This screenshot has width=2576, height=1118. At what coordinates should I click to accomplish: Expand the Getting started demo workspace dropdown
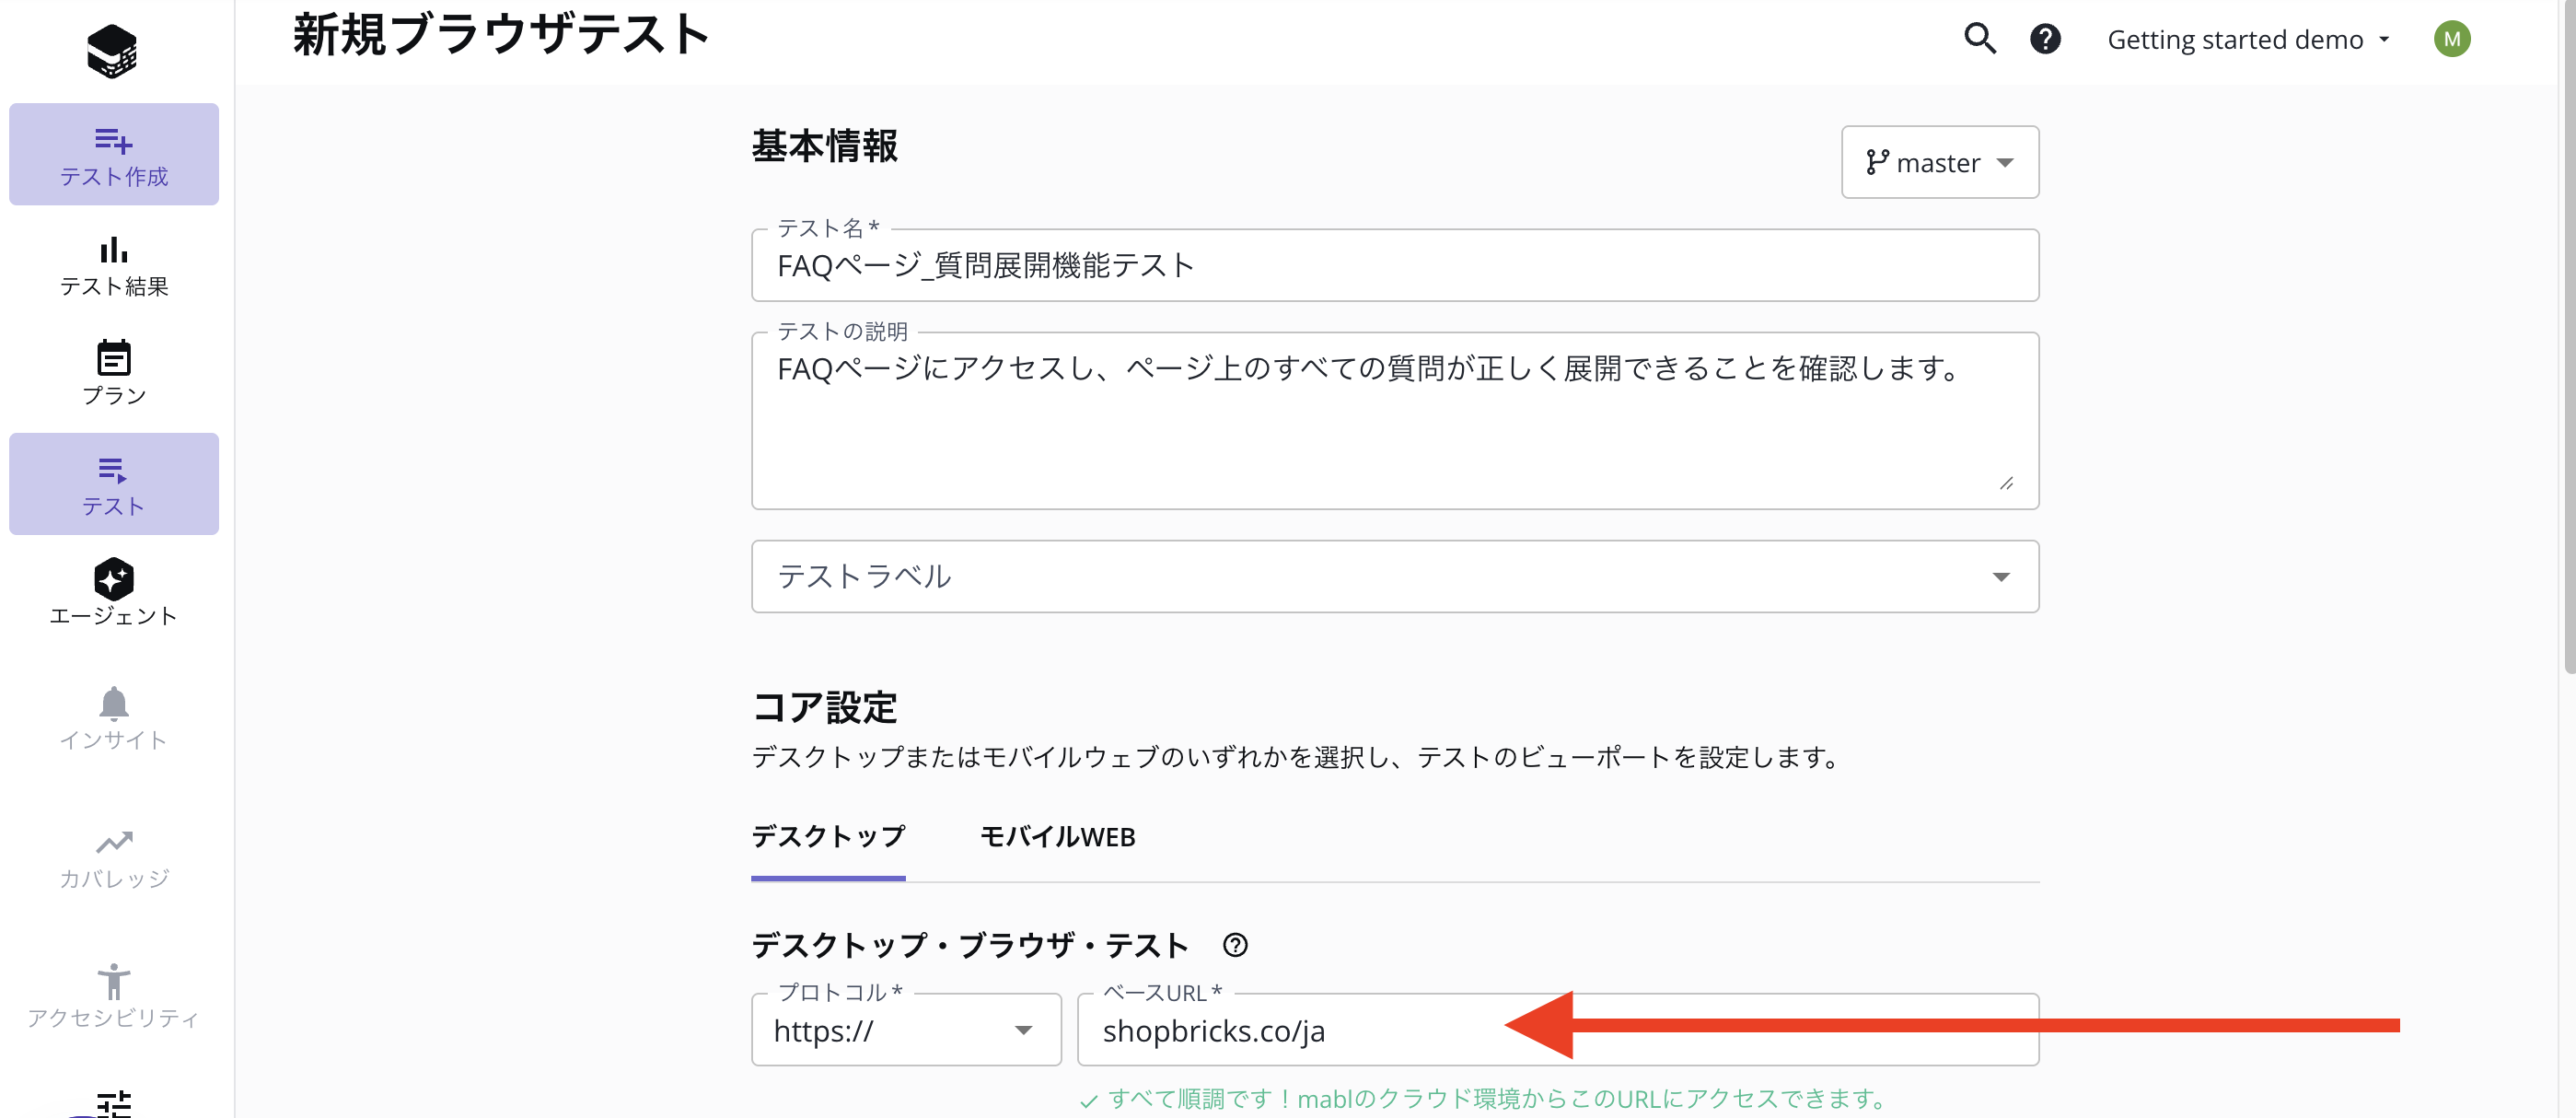(2248, 39)
